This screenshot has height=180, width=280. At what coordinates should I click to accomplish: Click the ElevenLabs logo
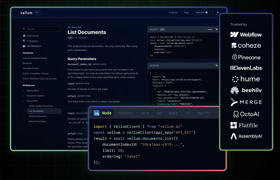point(246,68)
